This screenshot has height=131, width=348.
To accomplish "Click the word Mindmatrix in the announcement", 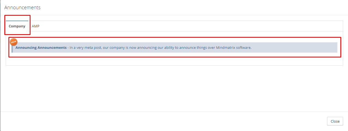I will click(x=226, y=47).
